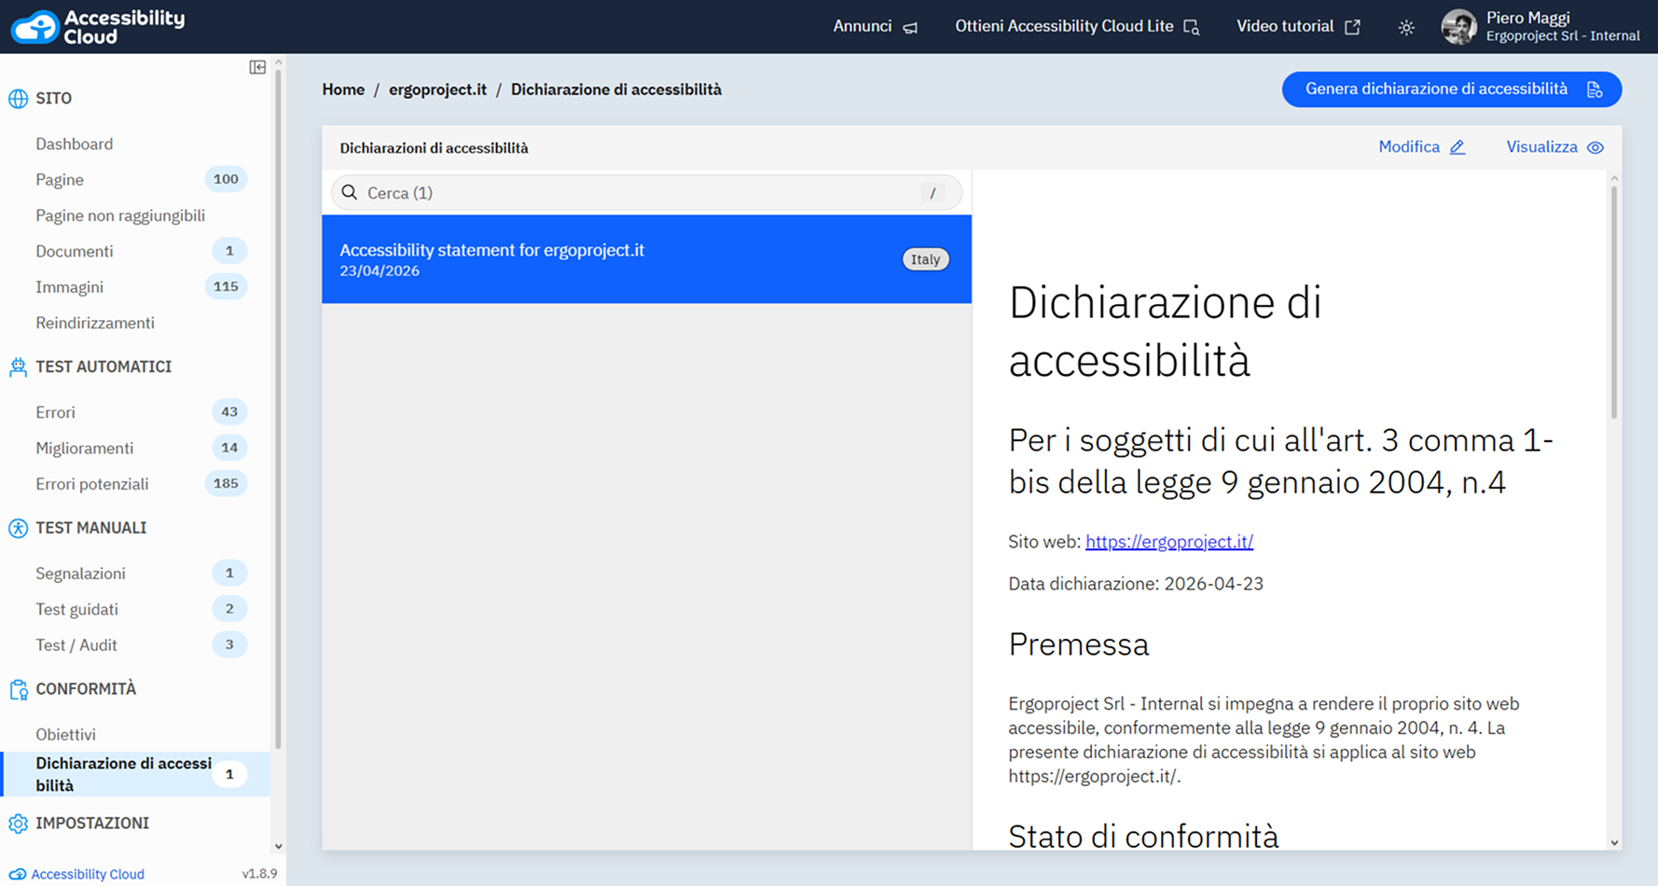
Task: Click the SITO globe icon
Action: [18, 99]
